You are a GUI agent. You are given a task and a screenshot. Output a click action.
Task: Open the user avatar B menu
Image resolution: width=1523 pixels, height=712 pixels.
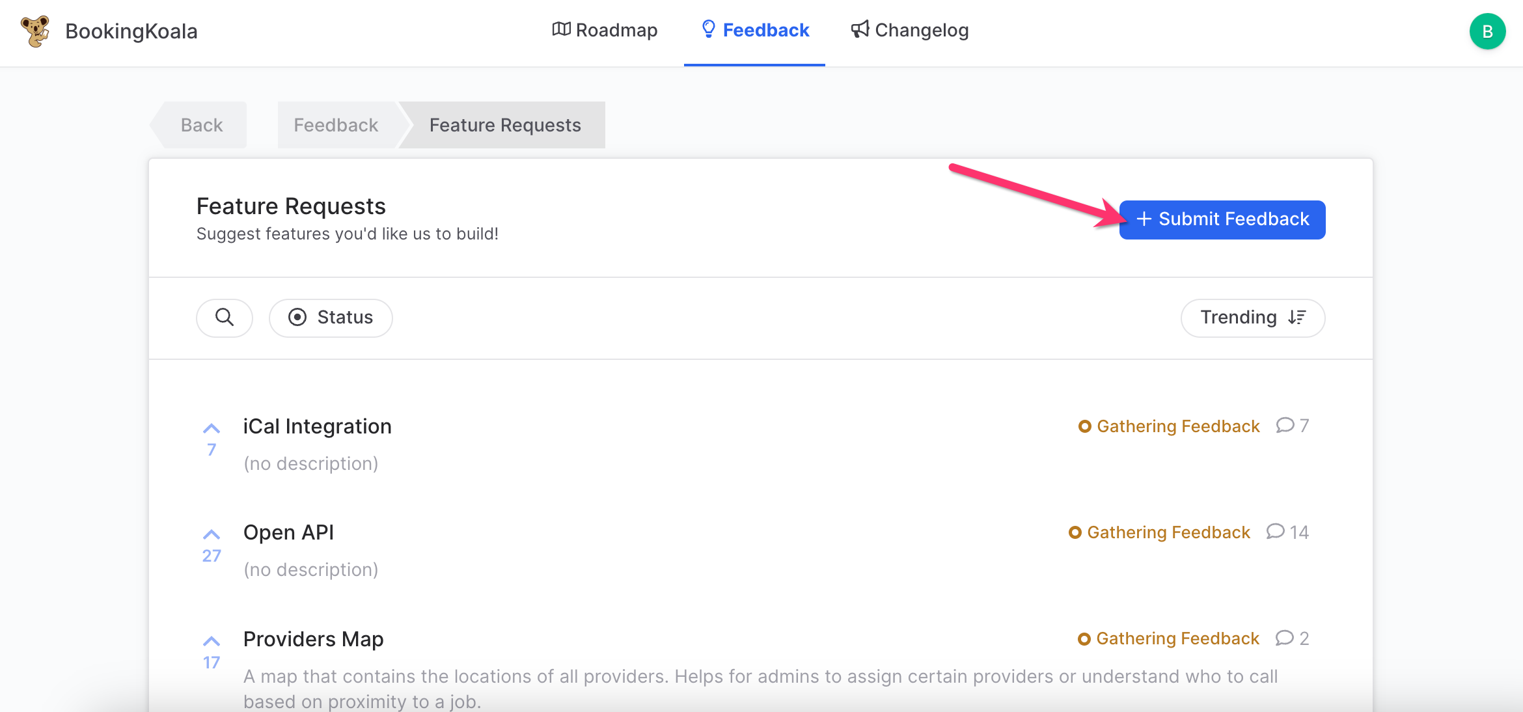[1487, 31]
